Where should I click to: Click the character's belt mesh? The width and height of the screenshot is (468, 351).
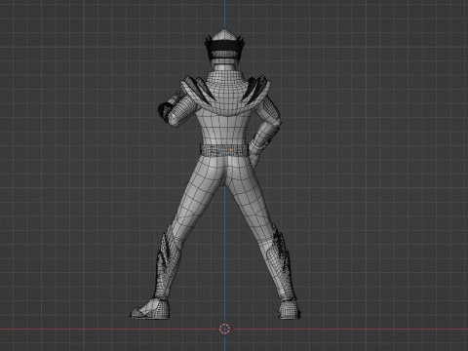(x=223, y=150)
